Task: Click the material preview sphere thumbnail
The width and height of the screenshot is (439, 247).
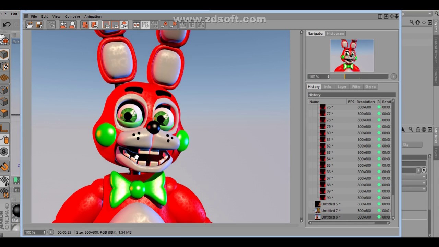Action: tap(16, 211)
